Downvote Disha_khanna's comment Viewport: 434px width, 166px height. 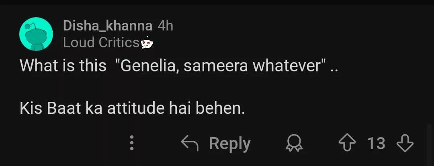pos(405,143)
